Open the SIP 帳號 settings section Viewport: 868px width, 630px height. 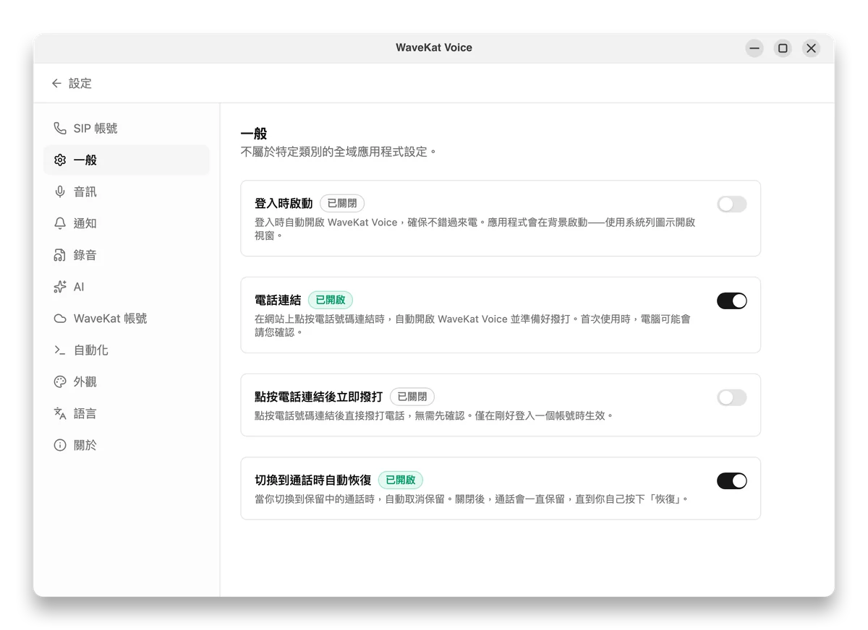click(127, 129)
